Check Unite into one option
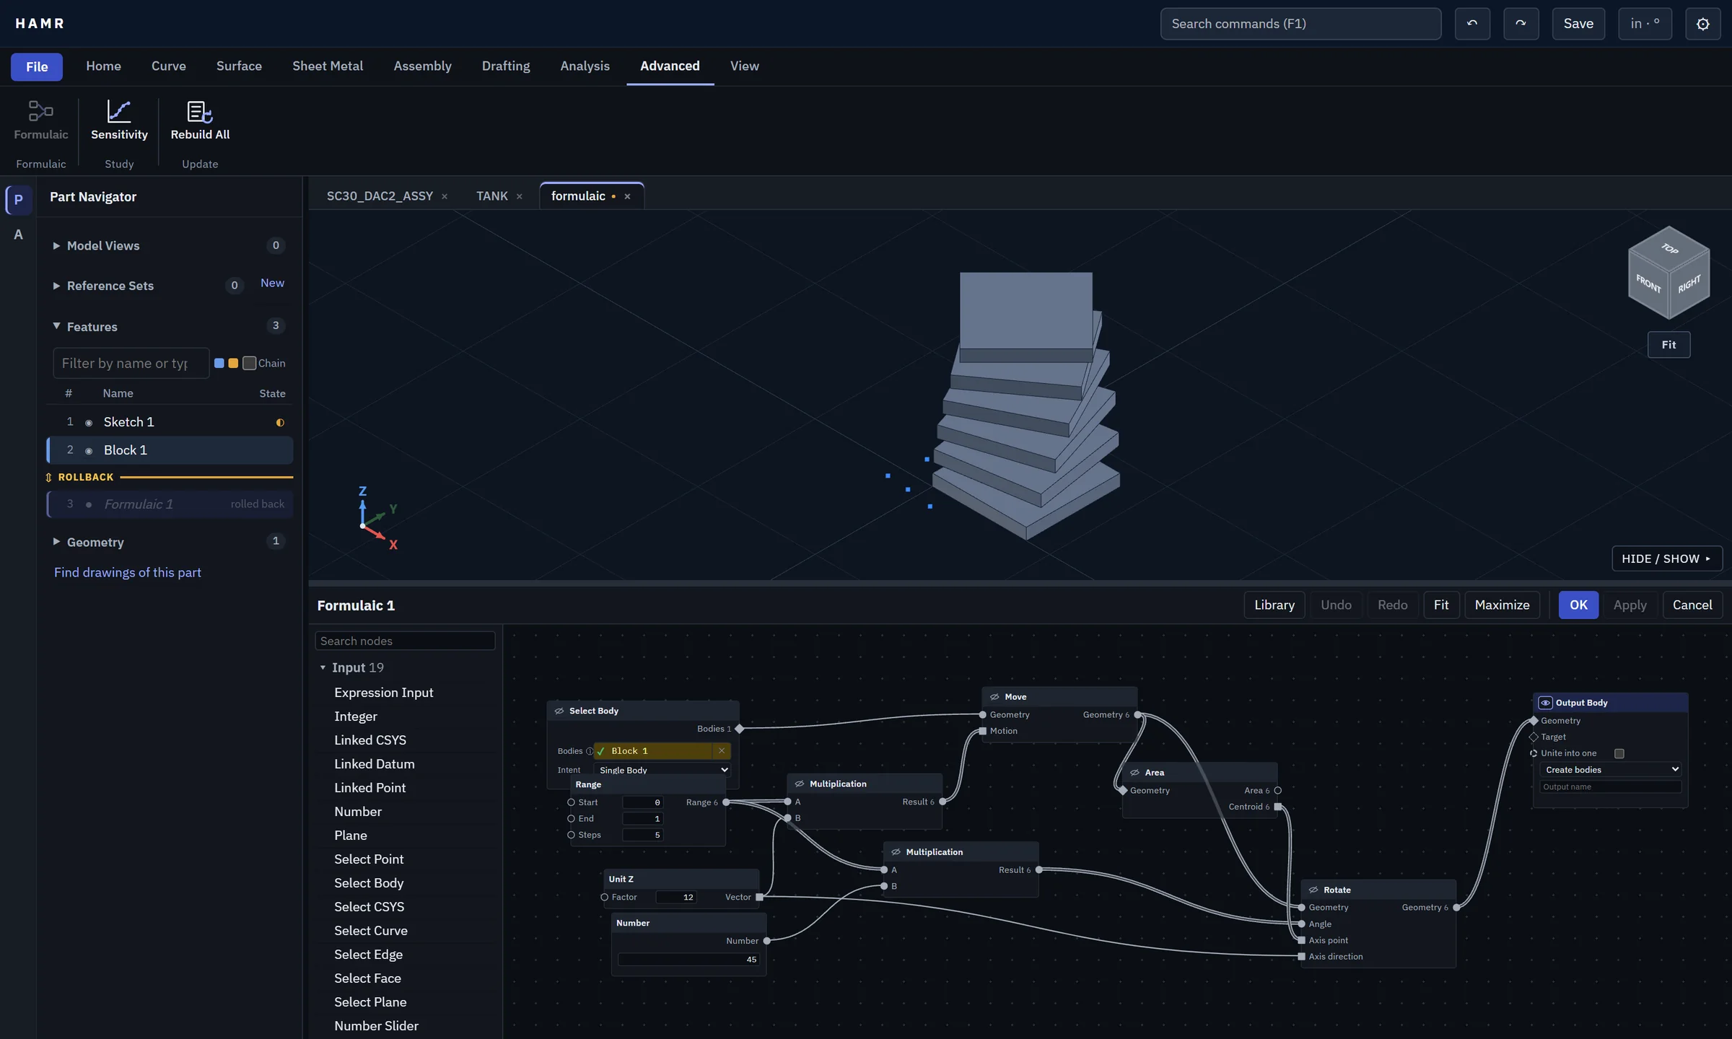1732x1039 pixels. point(1619,753)
